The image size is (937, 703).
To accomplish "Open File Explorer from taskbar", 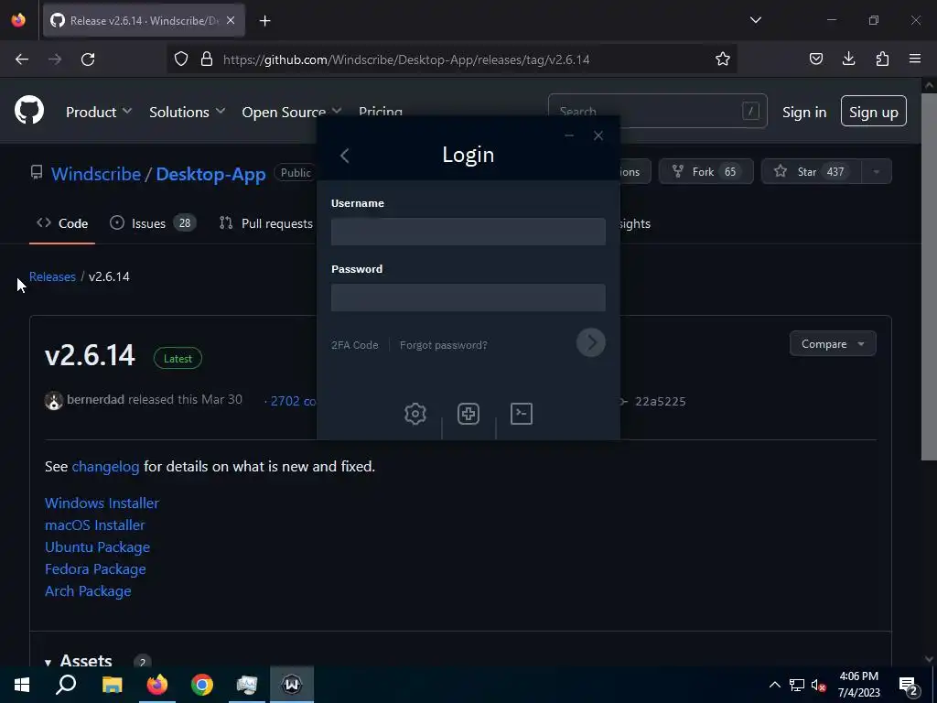I will [112, 685].
